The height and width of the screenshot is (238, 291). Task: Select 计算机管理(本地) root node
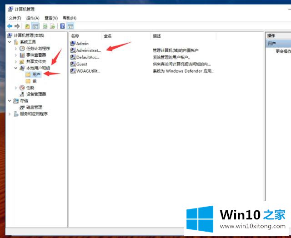[29, 35]
